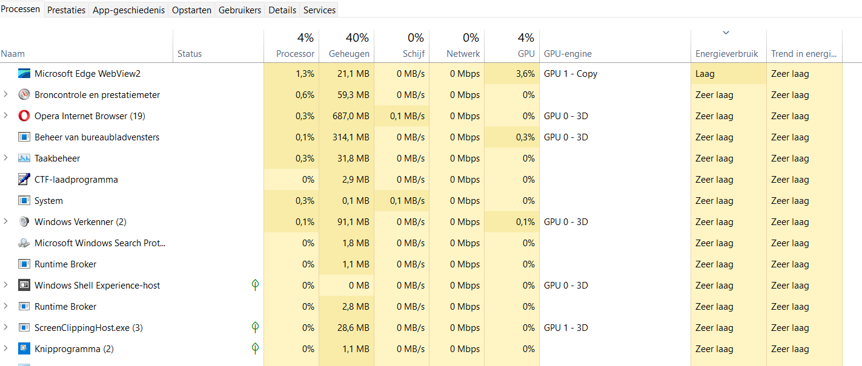The height and width of the screenshot is (366, 862).
Task: Click the GPU 1 - 3D engine cell
Action: [x=615, y=328]
